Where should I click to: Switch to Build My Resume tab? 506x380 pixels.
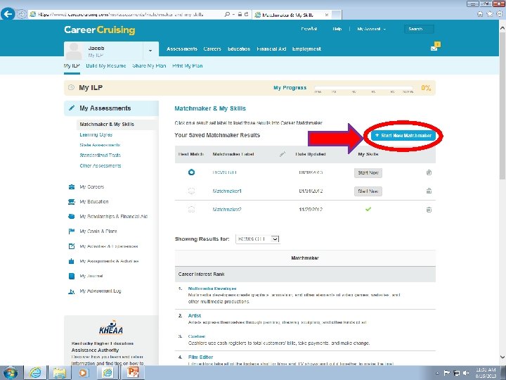tap(106, 65)
